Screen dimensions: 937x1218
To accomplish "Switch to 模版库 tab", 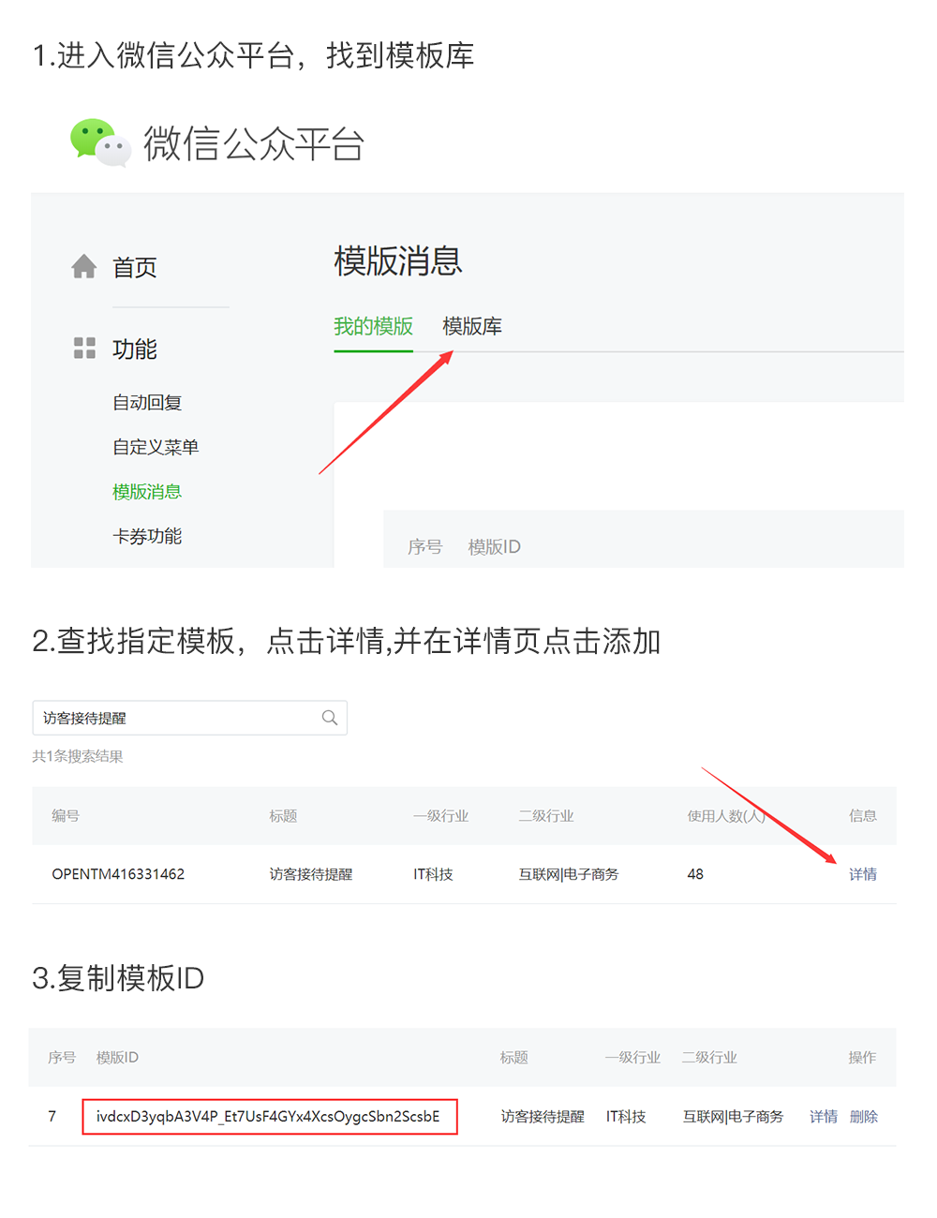I will [x=472, y=326].
